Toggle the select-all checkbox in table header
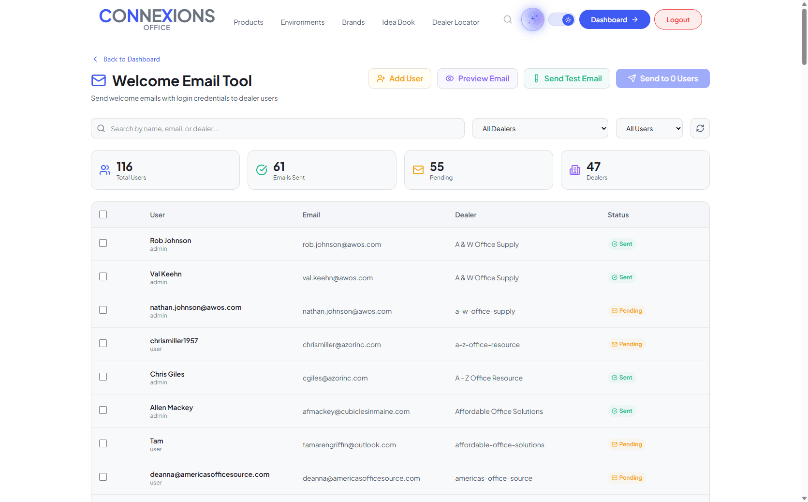Image resolution: width=808 pixels, height=502 pixels. [103, 214]
